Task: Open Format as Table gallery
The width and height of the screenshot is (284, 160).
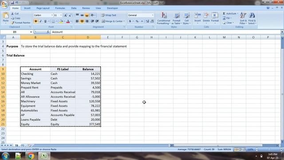Action: tap(177, 18)
